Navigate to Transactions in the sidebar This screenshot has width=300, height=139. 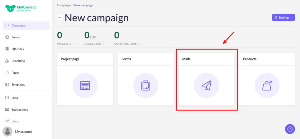pyautogui.click(x=20, y=110)
